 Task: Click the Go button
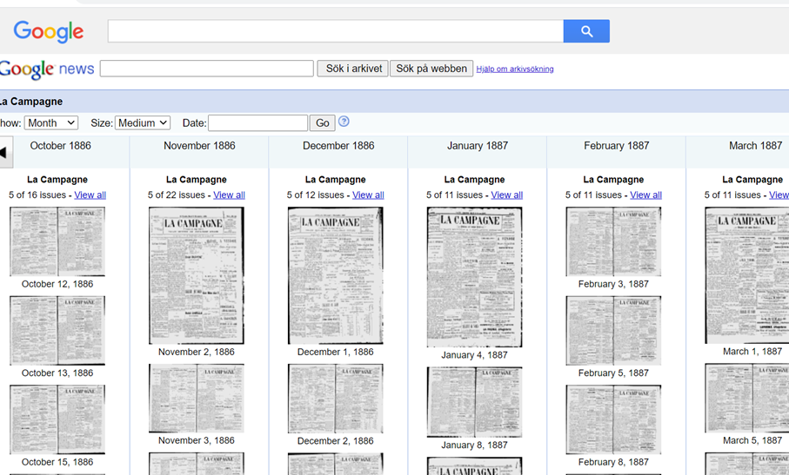[x=323, y=122]
